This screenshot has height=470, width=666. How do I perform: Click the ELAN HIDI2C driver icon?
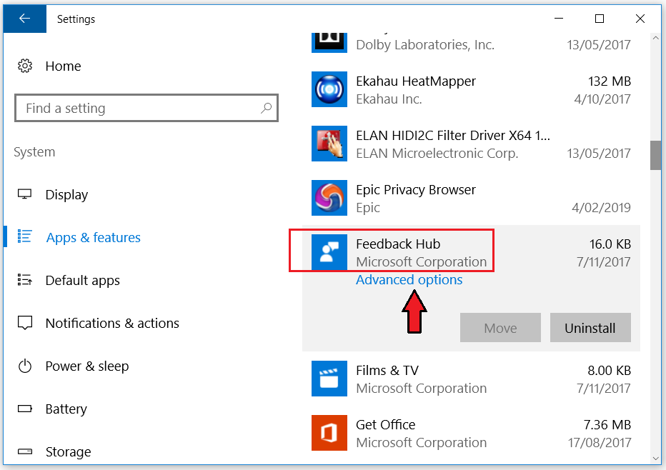(x=329, y=144)
